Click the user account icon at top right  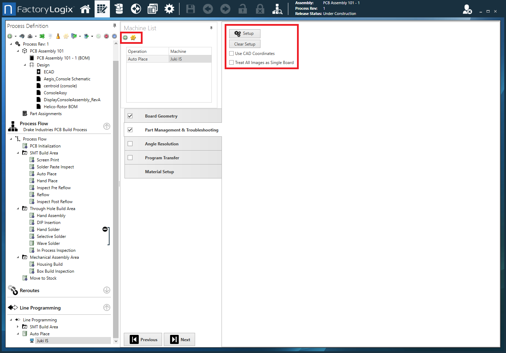coord(467,9)
